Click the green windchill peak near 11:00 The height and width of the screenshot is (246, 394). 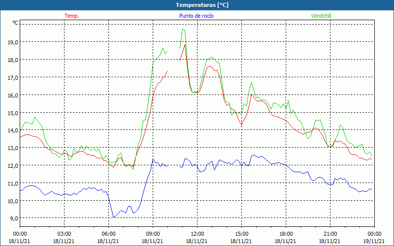pos(183,30)
